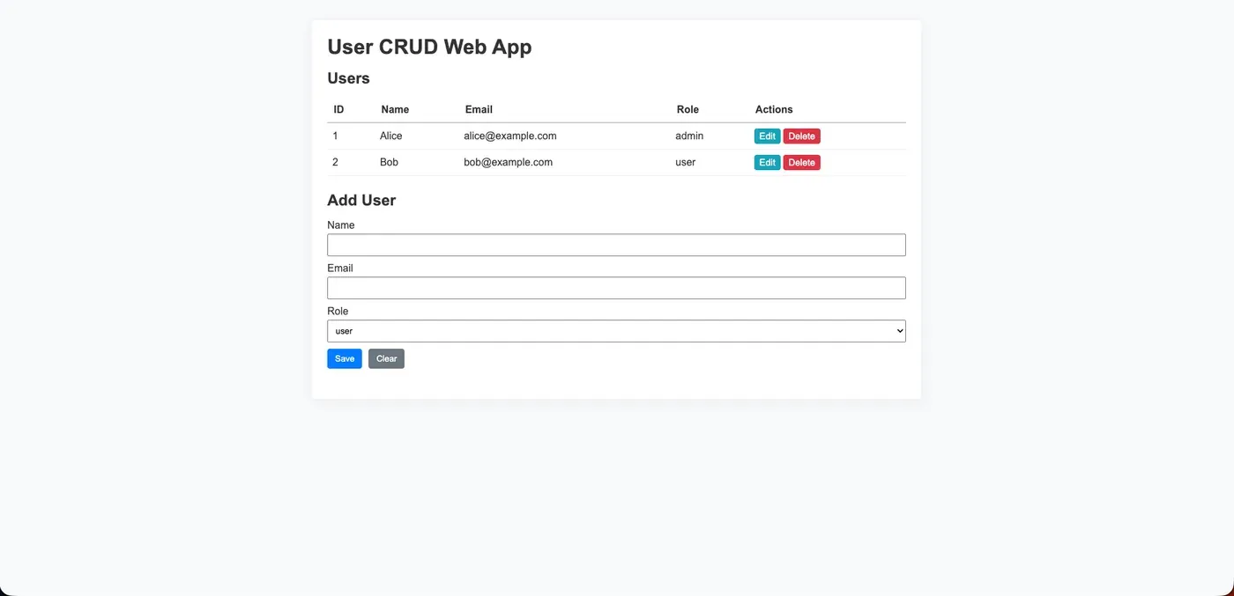The image size is (1234, 596).
Task: Click the Role column header
Action: (688, 109)
